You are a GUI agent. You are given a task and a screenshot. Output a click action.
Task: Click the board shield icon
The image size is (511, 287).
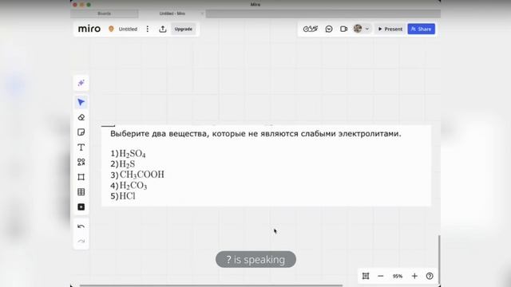tap(111, 29)
